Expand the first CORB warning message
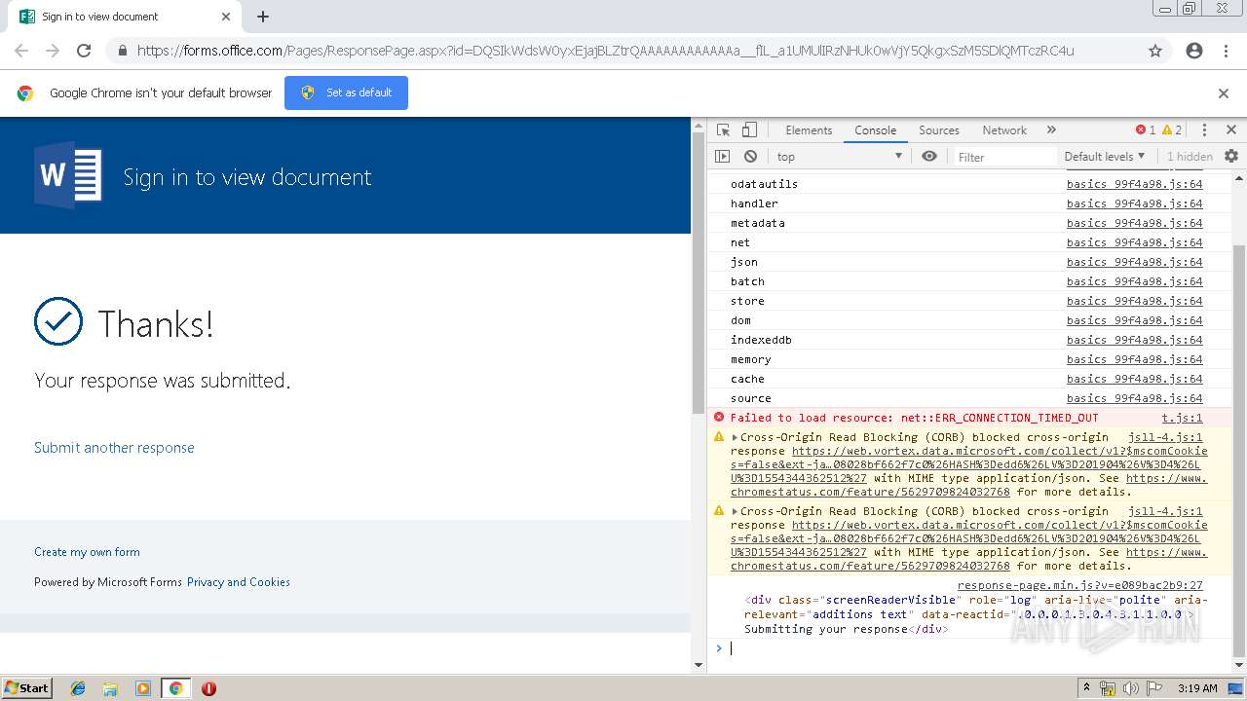Viewport: 1247px width, 701px height. (x=735, y=437)
